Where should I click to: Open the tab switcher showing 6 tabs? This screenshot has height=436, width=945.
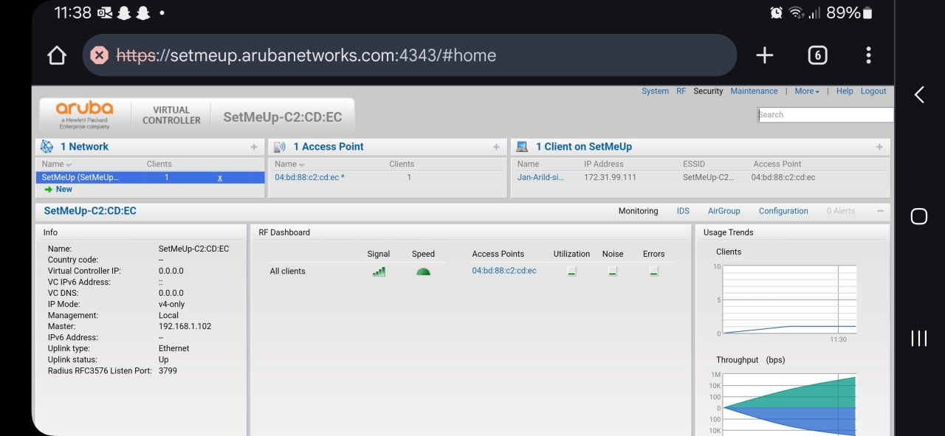(817, 55)
